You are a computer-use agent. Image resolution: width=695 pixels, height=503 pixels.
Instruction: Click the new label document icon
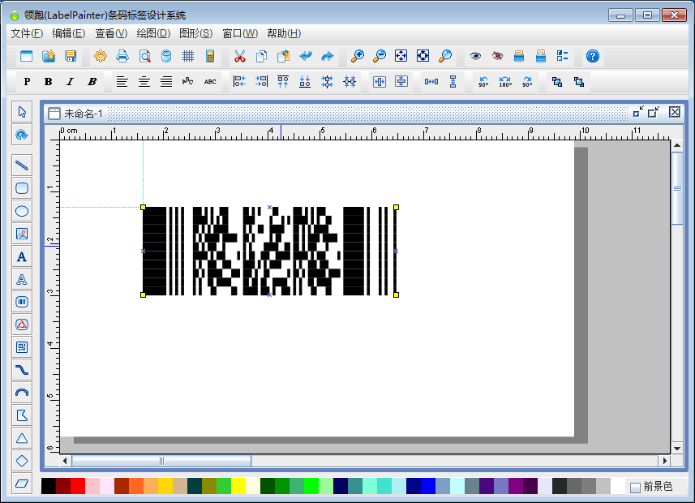(27, 56)
